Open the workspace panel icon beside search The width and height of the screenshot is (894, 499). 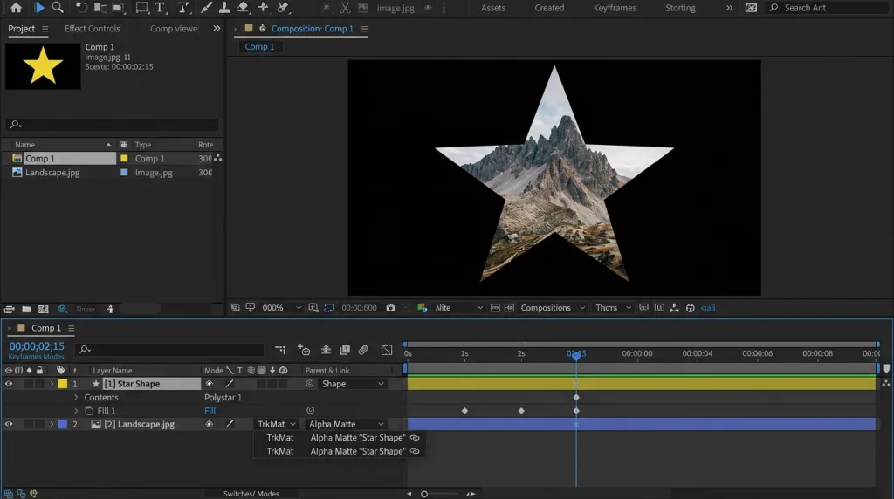coord(752,7)
